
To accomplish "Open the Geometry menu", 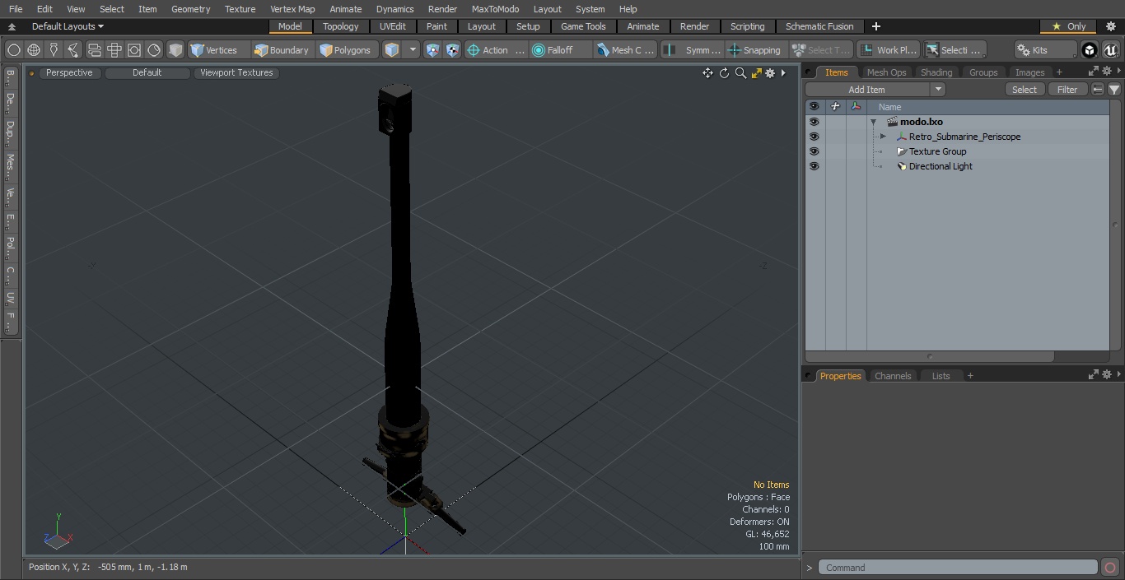I will [190, 9].
